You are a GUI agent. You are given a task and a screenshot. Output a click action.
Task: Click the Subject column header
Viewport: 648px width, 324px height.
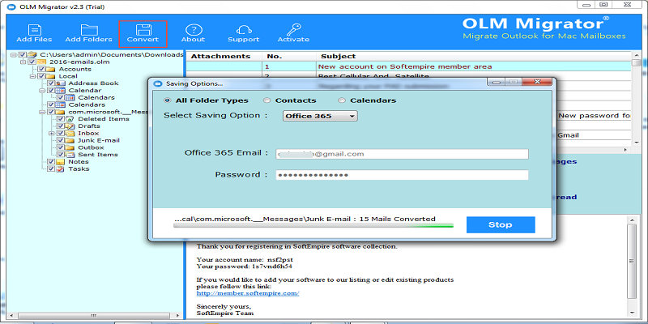474,56
